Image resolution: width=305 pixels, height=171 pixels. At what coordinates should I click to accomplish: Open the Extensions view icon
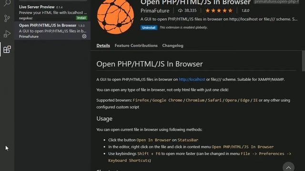tap(7, 49)
